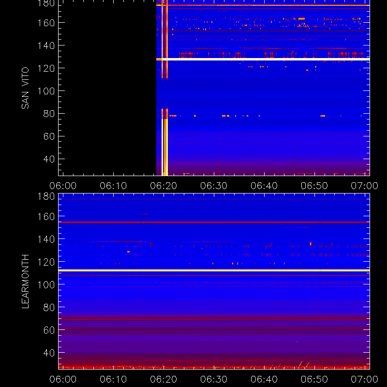Choose 06:50 time label below Learmonth plot
This screenshot has height=387, width=387.
click(x=314, y=379)
